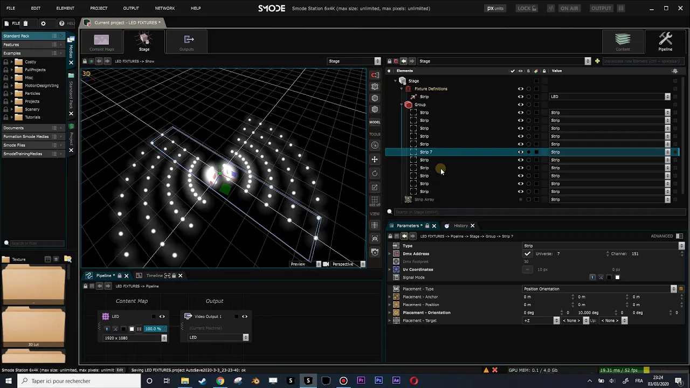Collapse the Group tree node
This screenshot has height=388, width=690.
[402, 105]
